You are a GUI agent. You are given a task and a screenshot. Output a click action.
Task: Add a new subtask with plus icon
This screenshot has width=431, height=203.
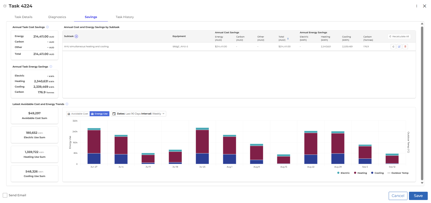(76, 36)
